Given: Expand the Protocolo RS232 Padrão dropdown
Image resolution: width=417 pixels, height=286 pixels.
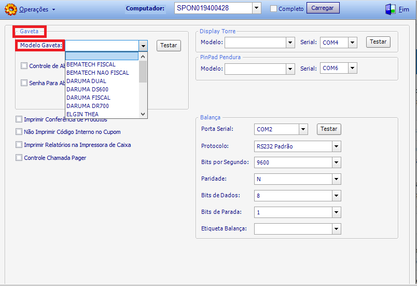Looking at the screenshot, I should (337, 146).
